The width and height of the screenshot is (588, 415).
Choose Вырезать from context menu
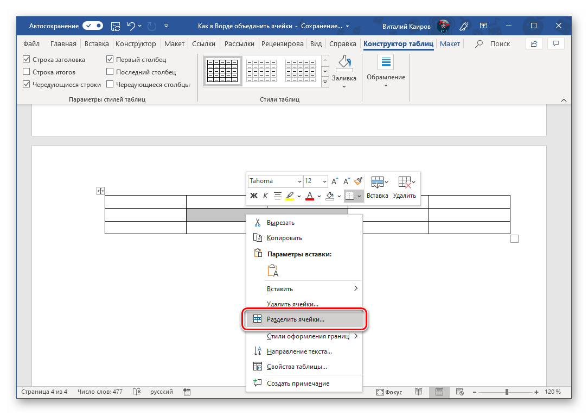click(304, 223)
